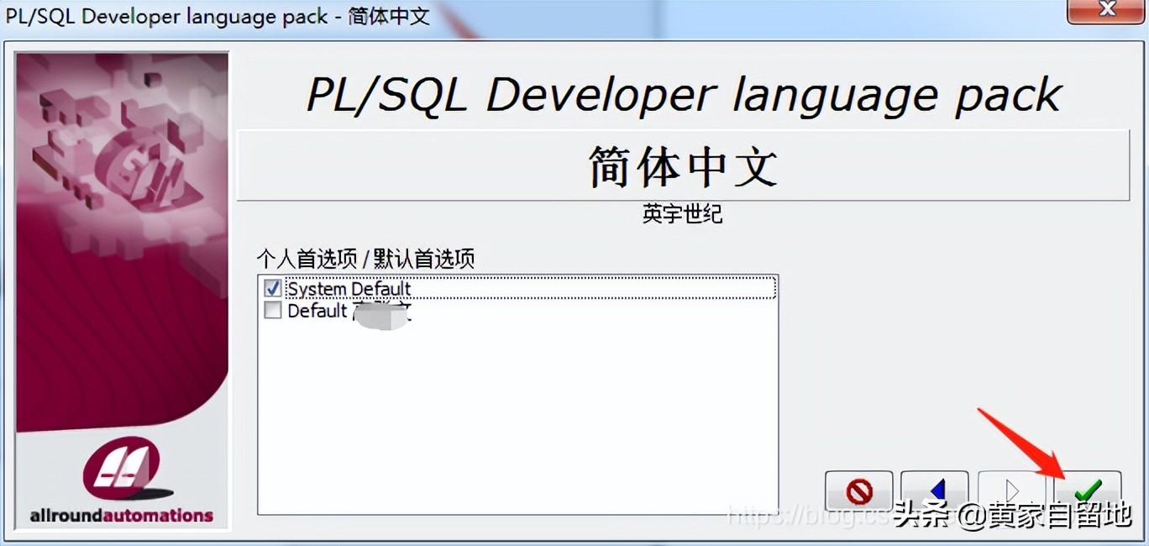Click the PL/SQL Developer language pack heading
Image resolution: width=1149 pixels, height=546 pixels.
(684, 94)
